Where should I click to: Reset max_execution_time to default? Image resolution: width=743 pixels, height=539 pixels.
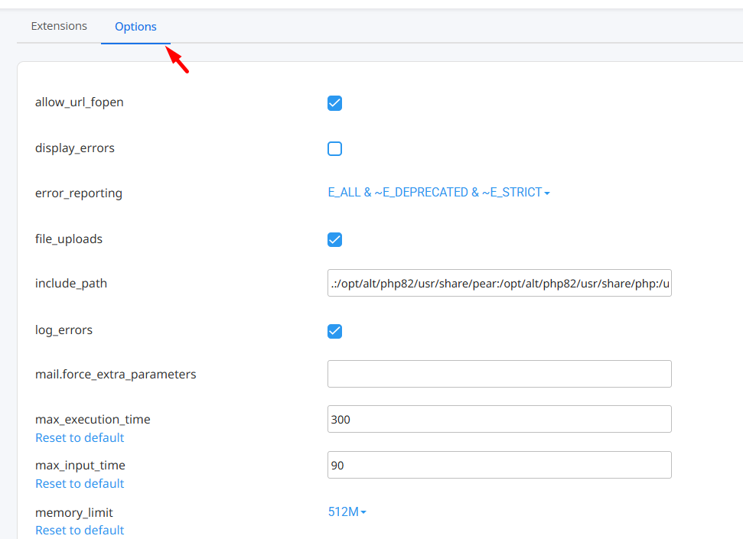click(x=80, y=438)
